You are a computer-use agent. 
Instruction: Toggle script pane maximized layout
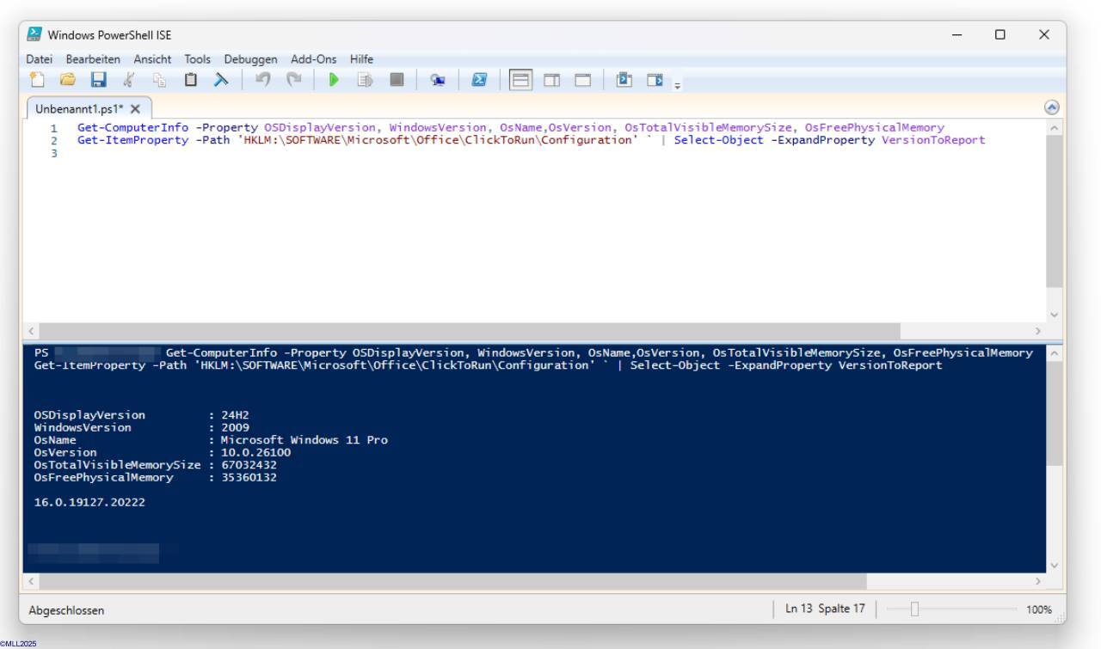[x=583, y=81]
